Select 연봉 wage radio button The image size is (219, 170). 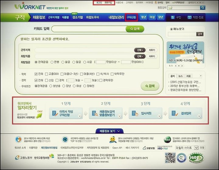(52, 62)
